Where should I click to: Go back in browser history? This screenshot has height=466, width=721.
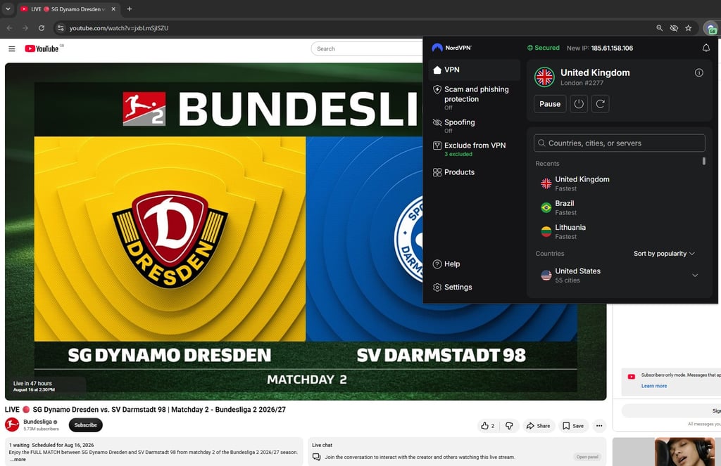point(10,28)
